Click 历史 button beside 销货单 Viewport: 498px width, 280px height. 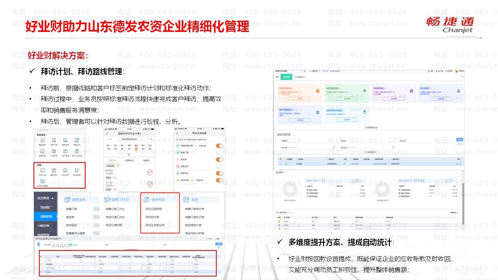[x=96, y=217]
